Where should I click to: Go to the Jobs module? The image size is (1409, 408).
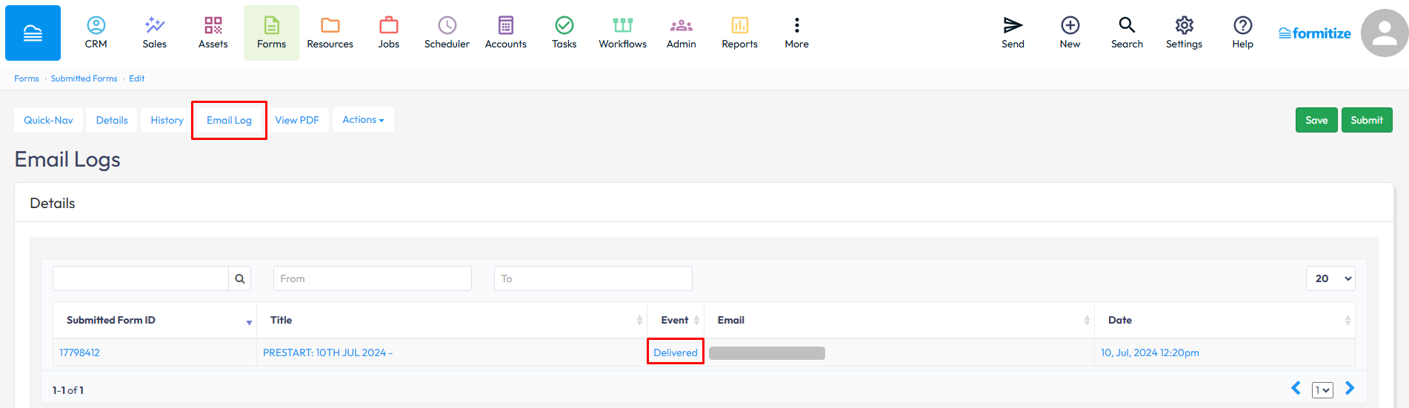point(388,33)
